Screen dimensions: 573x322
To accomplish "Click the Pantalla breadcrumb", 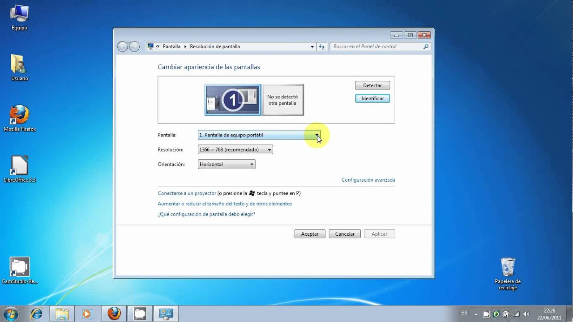I will click(171, 47).
